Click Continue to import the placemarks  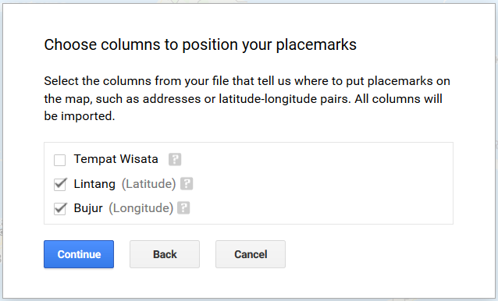click(x=79, y=254)
